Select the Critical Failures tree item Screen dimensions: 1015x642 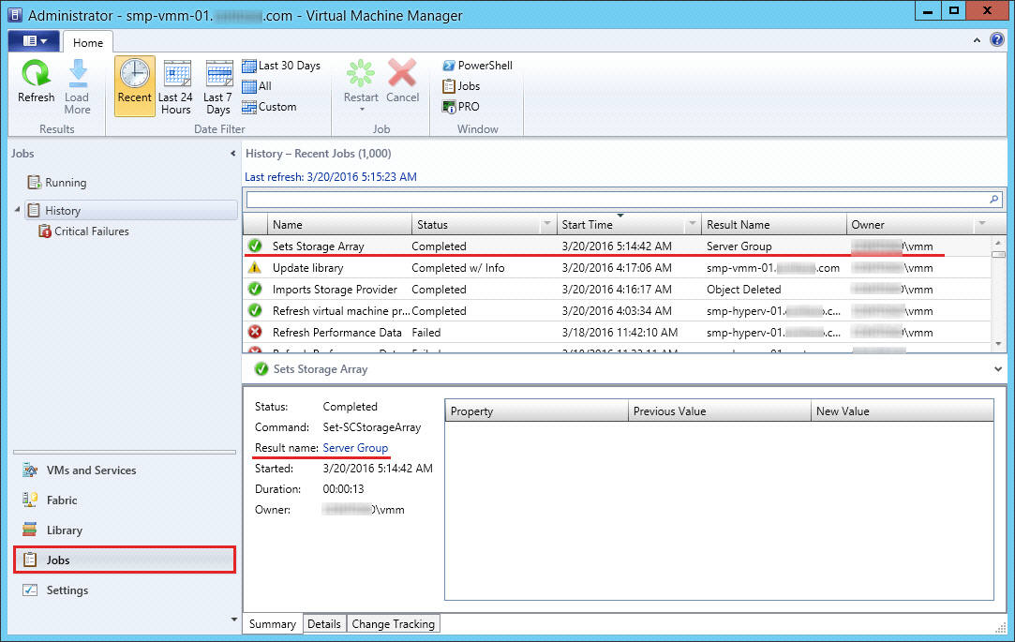[91, 231]
